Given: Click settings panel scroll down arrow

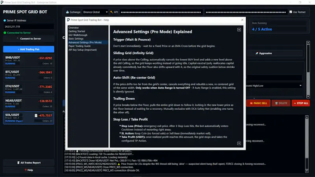Looking at the screenshot, I should pyautogui.click(x=308, y=96).
